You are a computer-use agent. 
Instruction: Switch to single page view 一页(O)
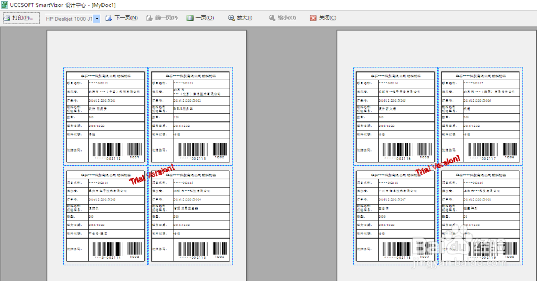click(x=200, y=18)
